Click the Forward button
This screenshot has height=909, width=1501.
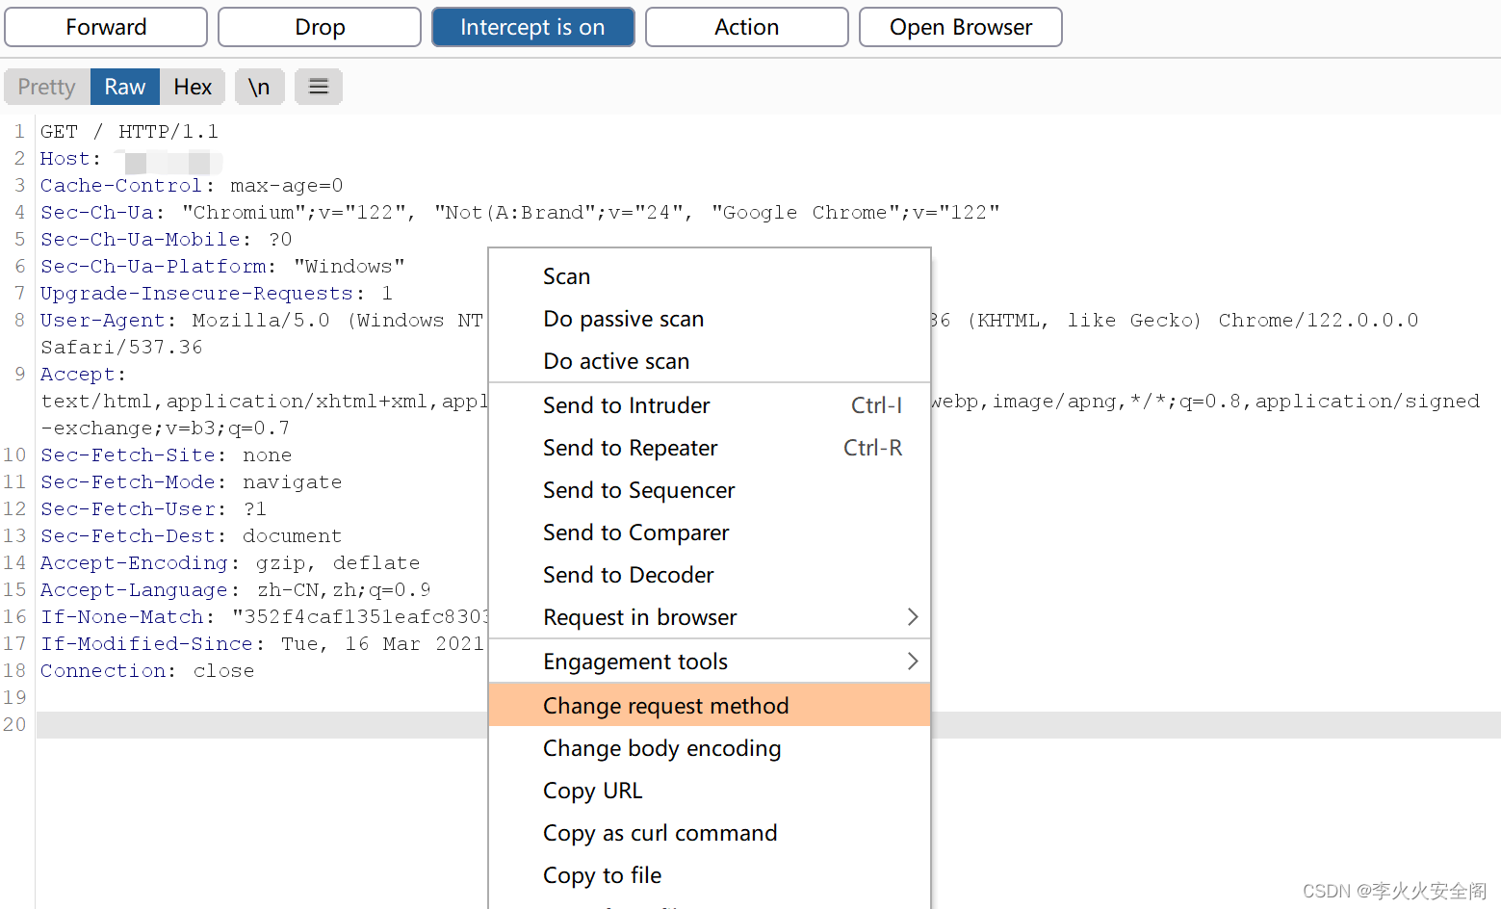pyautogui.click(x=106, y=27)
